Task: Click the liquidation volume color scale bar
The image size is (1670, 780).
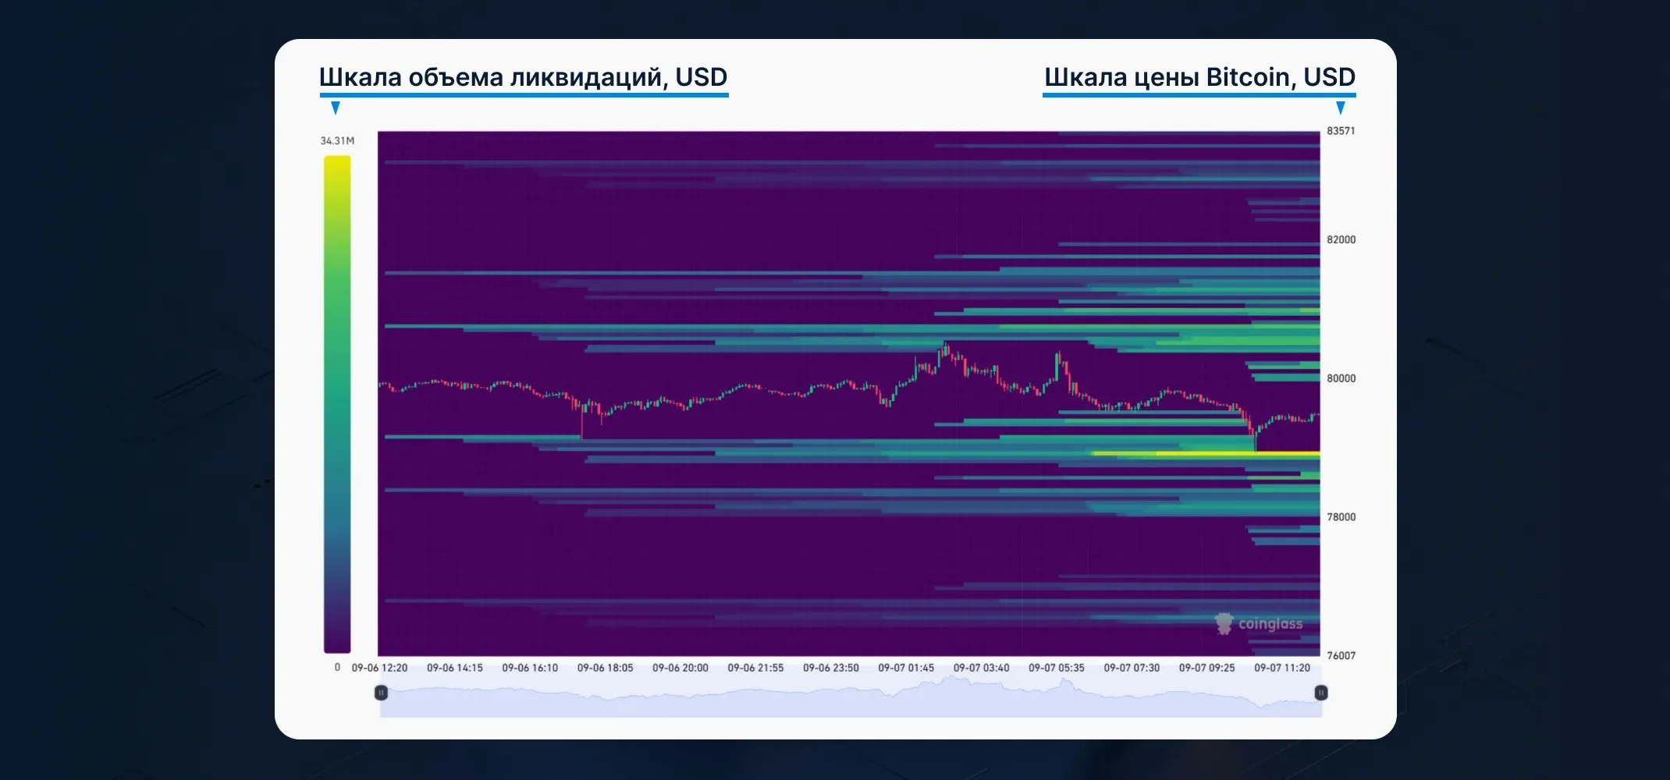Action: pyautogui.click(x=337, y=404)
